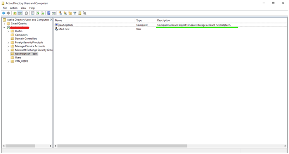The image size is (289, 154).
Task: Click the 'Computer' type cell
Action: coord(142,25)
